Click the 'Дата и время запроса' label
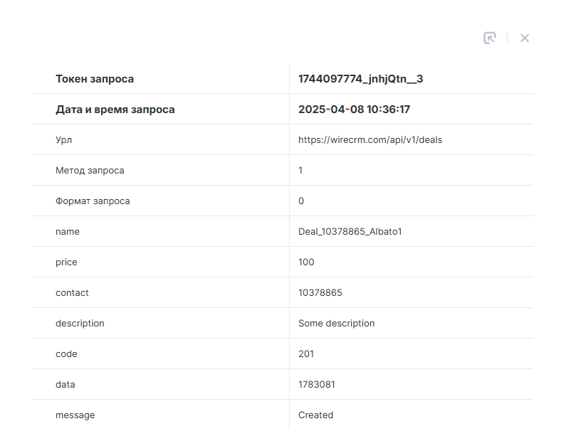This screenshot has height=436, width=561. point(115,110)
